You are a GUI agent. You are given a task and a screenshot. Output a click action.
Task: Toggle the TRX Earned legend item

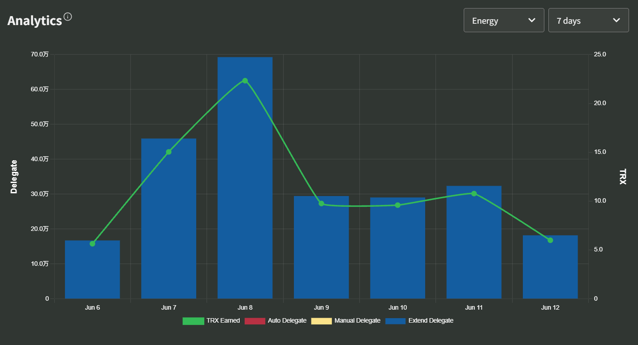pyautogui.click(x=211, y=321)
